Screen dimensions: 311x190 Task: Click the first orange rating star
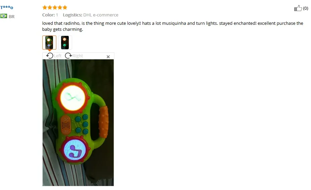pos(45,7)
